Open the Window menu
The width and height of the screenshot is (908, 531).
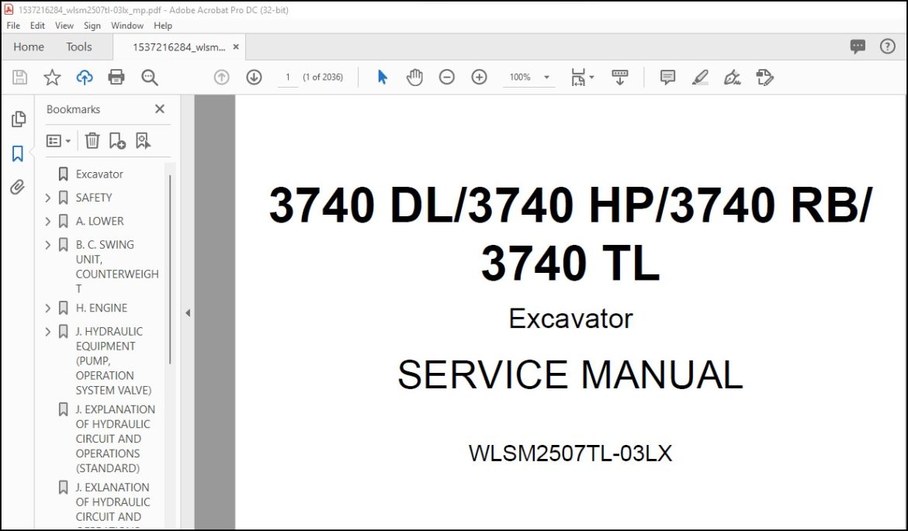(126, 26)
